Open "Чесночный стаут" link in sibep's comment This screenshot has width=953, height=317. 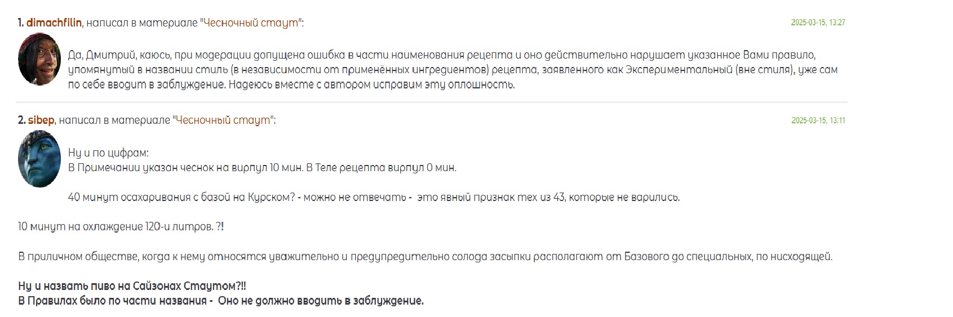(x=224, y=120)
